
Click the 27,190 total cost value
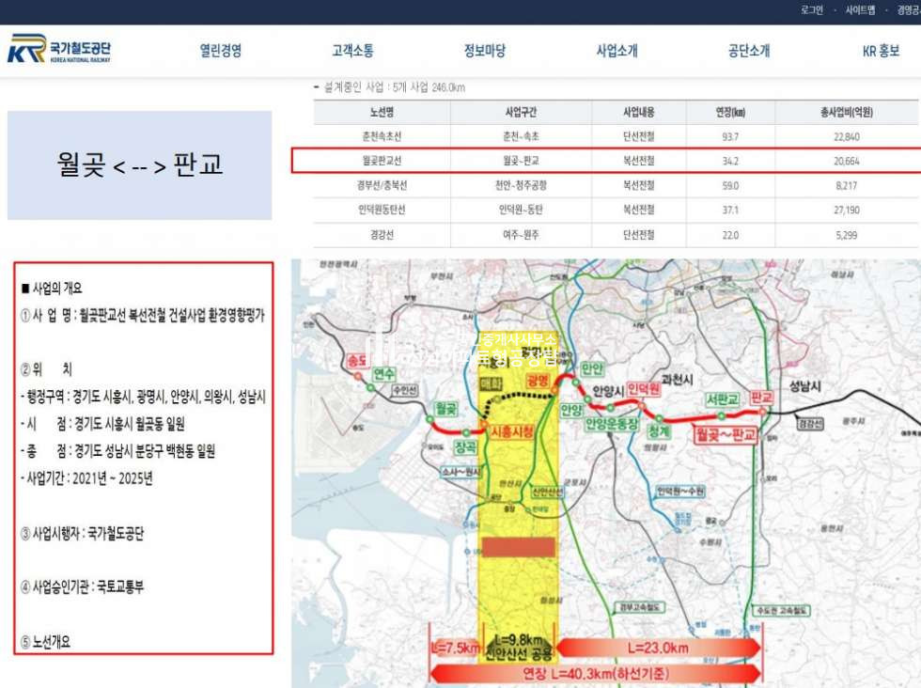point(847,210)
